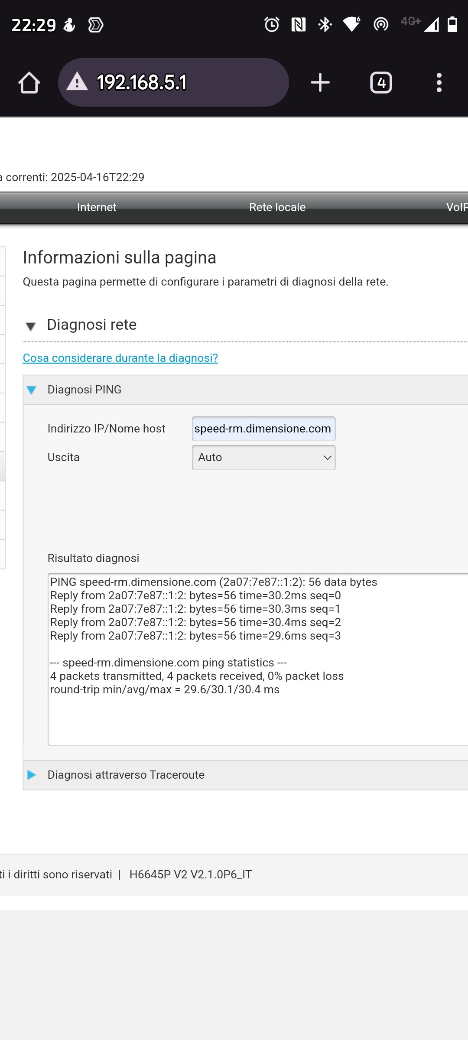468x1040 pixels.
Task: Collapse the Diagnosi PING panel
Action: point(32,390)
